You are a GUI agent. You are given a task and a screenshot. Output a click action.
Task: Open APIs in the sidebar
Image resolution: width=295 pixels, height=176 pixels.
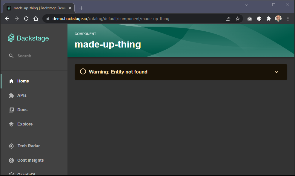point(34,95)
